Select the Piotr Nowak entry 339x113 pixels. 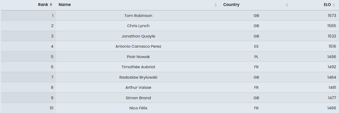point(138,57)
